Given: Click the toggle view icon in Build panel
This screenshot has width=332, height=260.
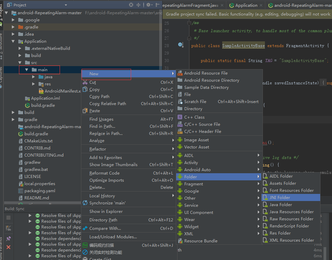Looking at the screenshot, I should click(8, 228).
